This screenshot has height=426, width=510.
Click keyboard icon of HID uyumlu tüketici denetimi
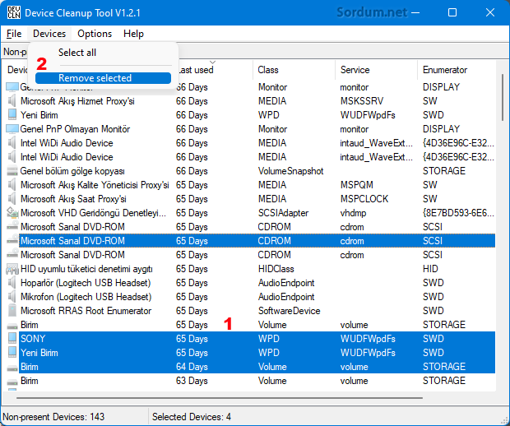point(12,269)
